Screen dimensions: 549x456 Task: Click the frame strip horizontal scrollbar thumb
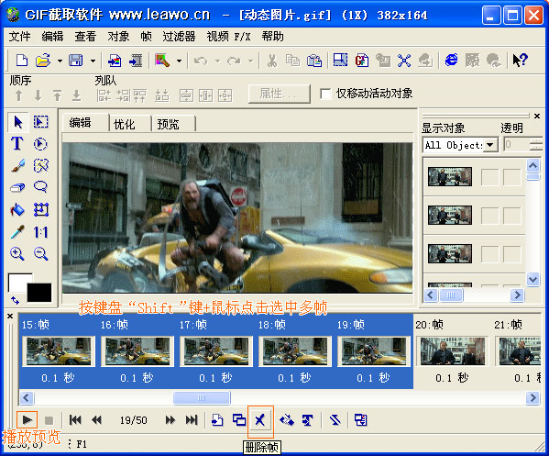click(202, 398)
